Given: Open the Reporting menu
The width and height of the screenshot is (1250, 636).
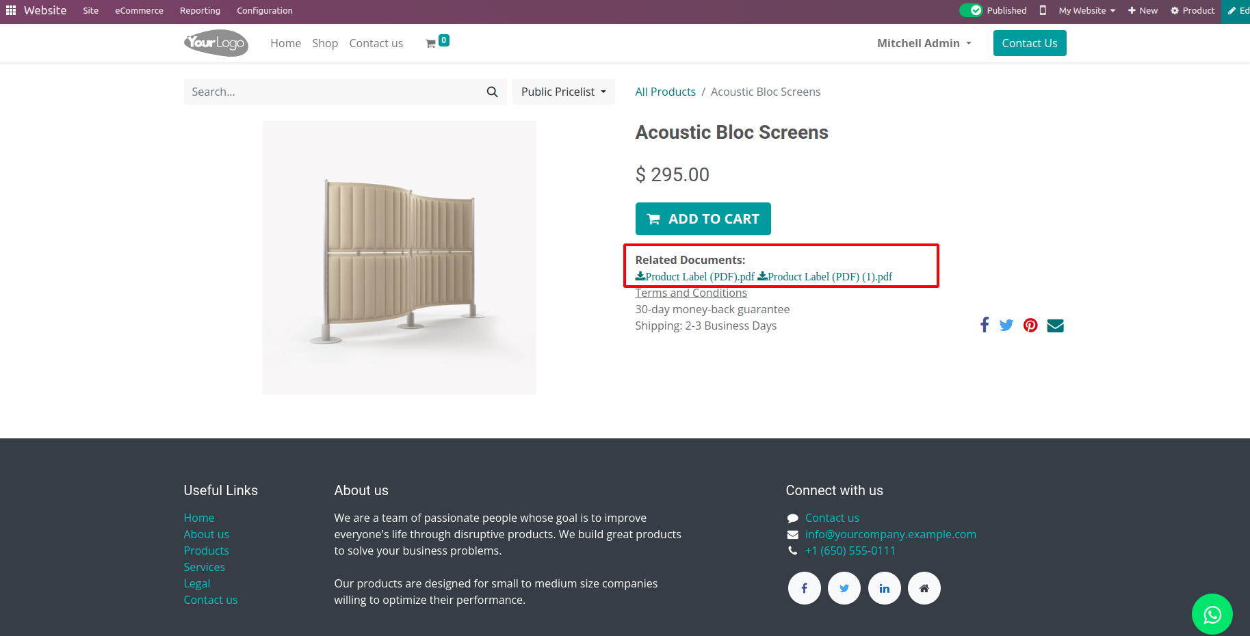Looking at the screenshot, I should 200,10.
